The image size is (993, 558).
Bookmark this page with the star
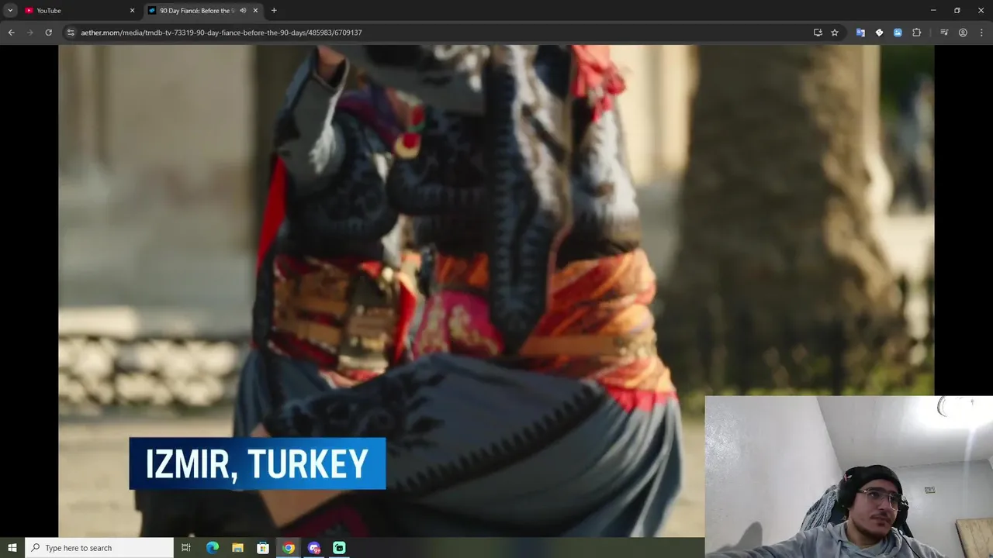point(835,33)
